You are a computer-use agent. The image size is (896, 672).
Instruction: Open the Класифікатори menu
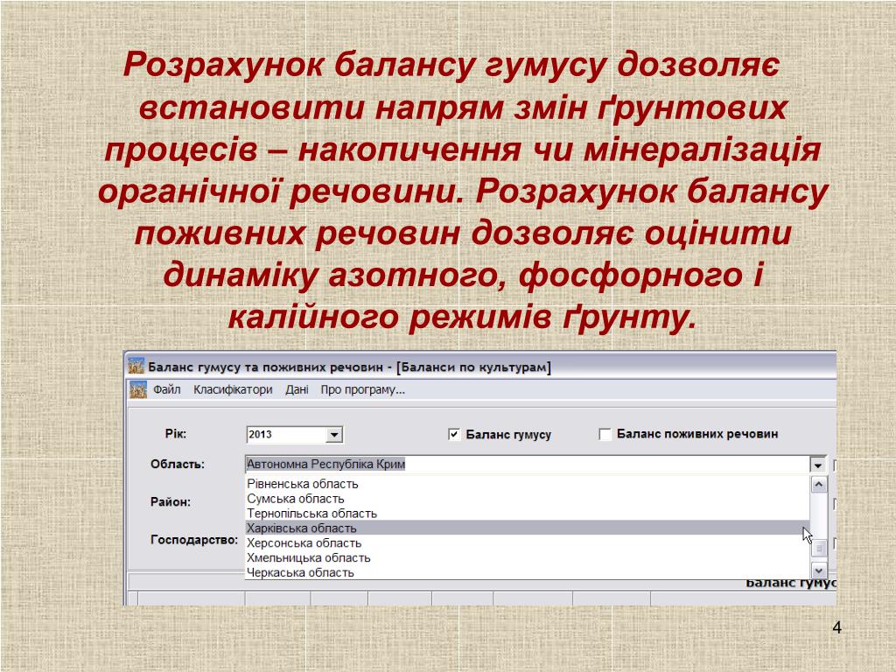233,389
